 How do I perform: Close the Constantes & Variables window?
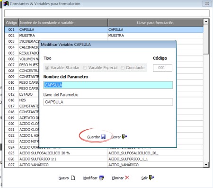click(x=207, y=3)
